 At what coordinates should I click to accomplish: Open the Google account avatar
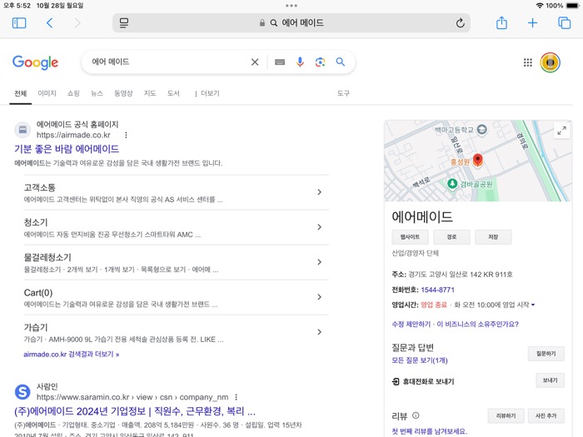[551, 62]
